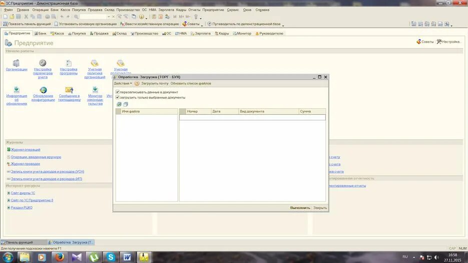Click the calculator toolbar icon
This screenshot has width=468, height=263.
154,17
